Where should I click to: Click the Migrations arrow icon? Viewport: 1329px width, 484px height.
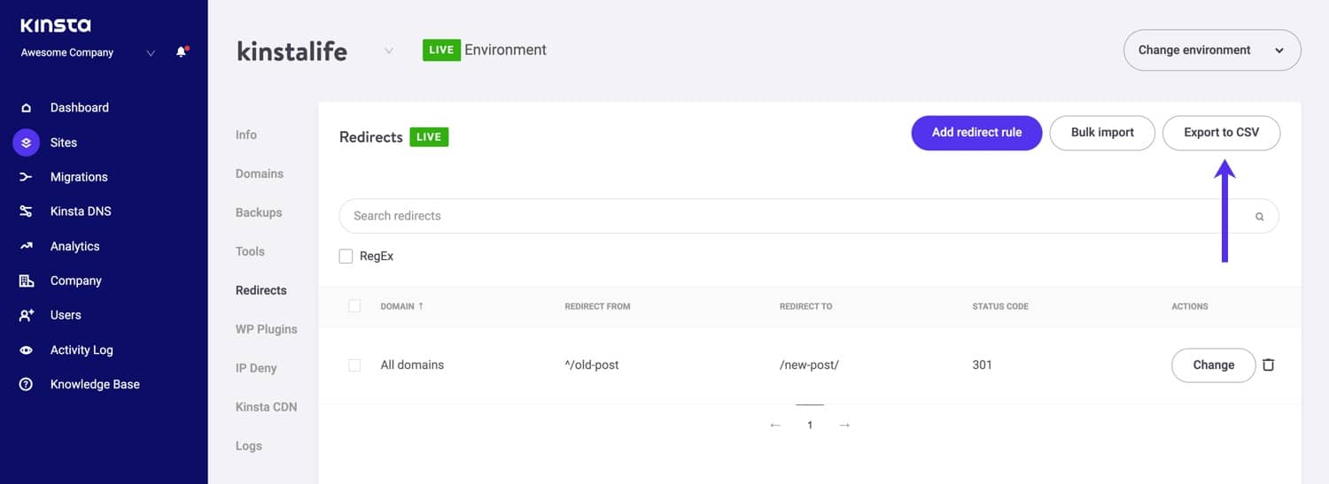[27, 177]
